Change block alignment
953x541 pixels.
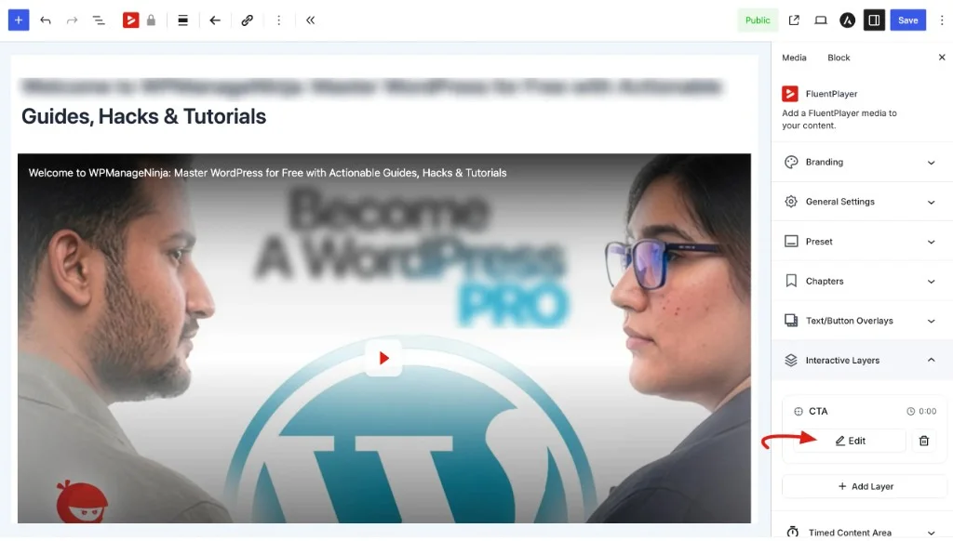(182, 20)
